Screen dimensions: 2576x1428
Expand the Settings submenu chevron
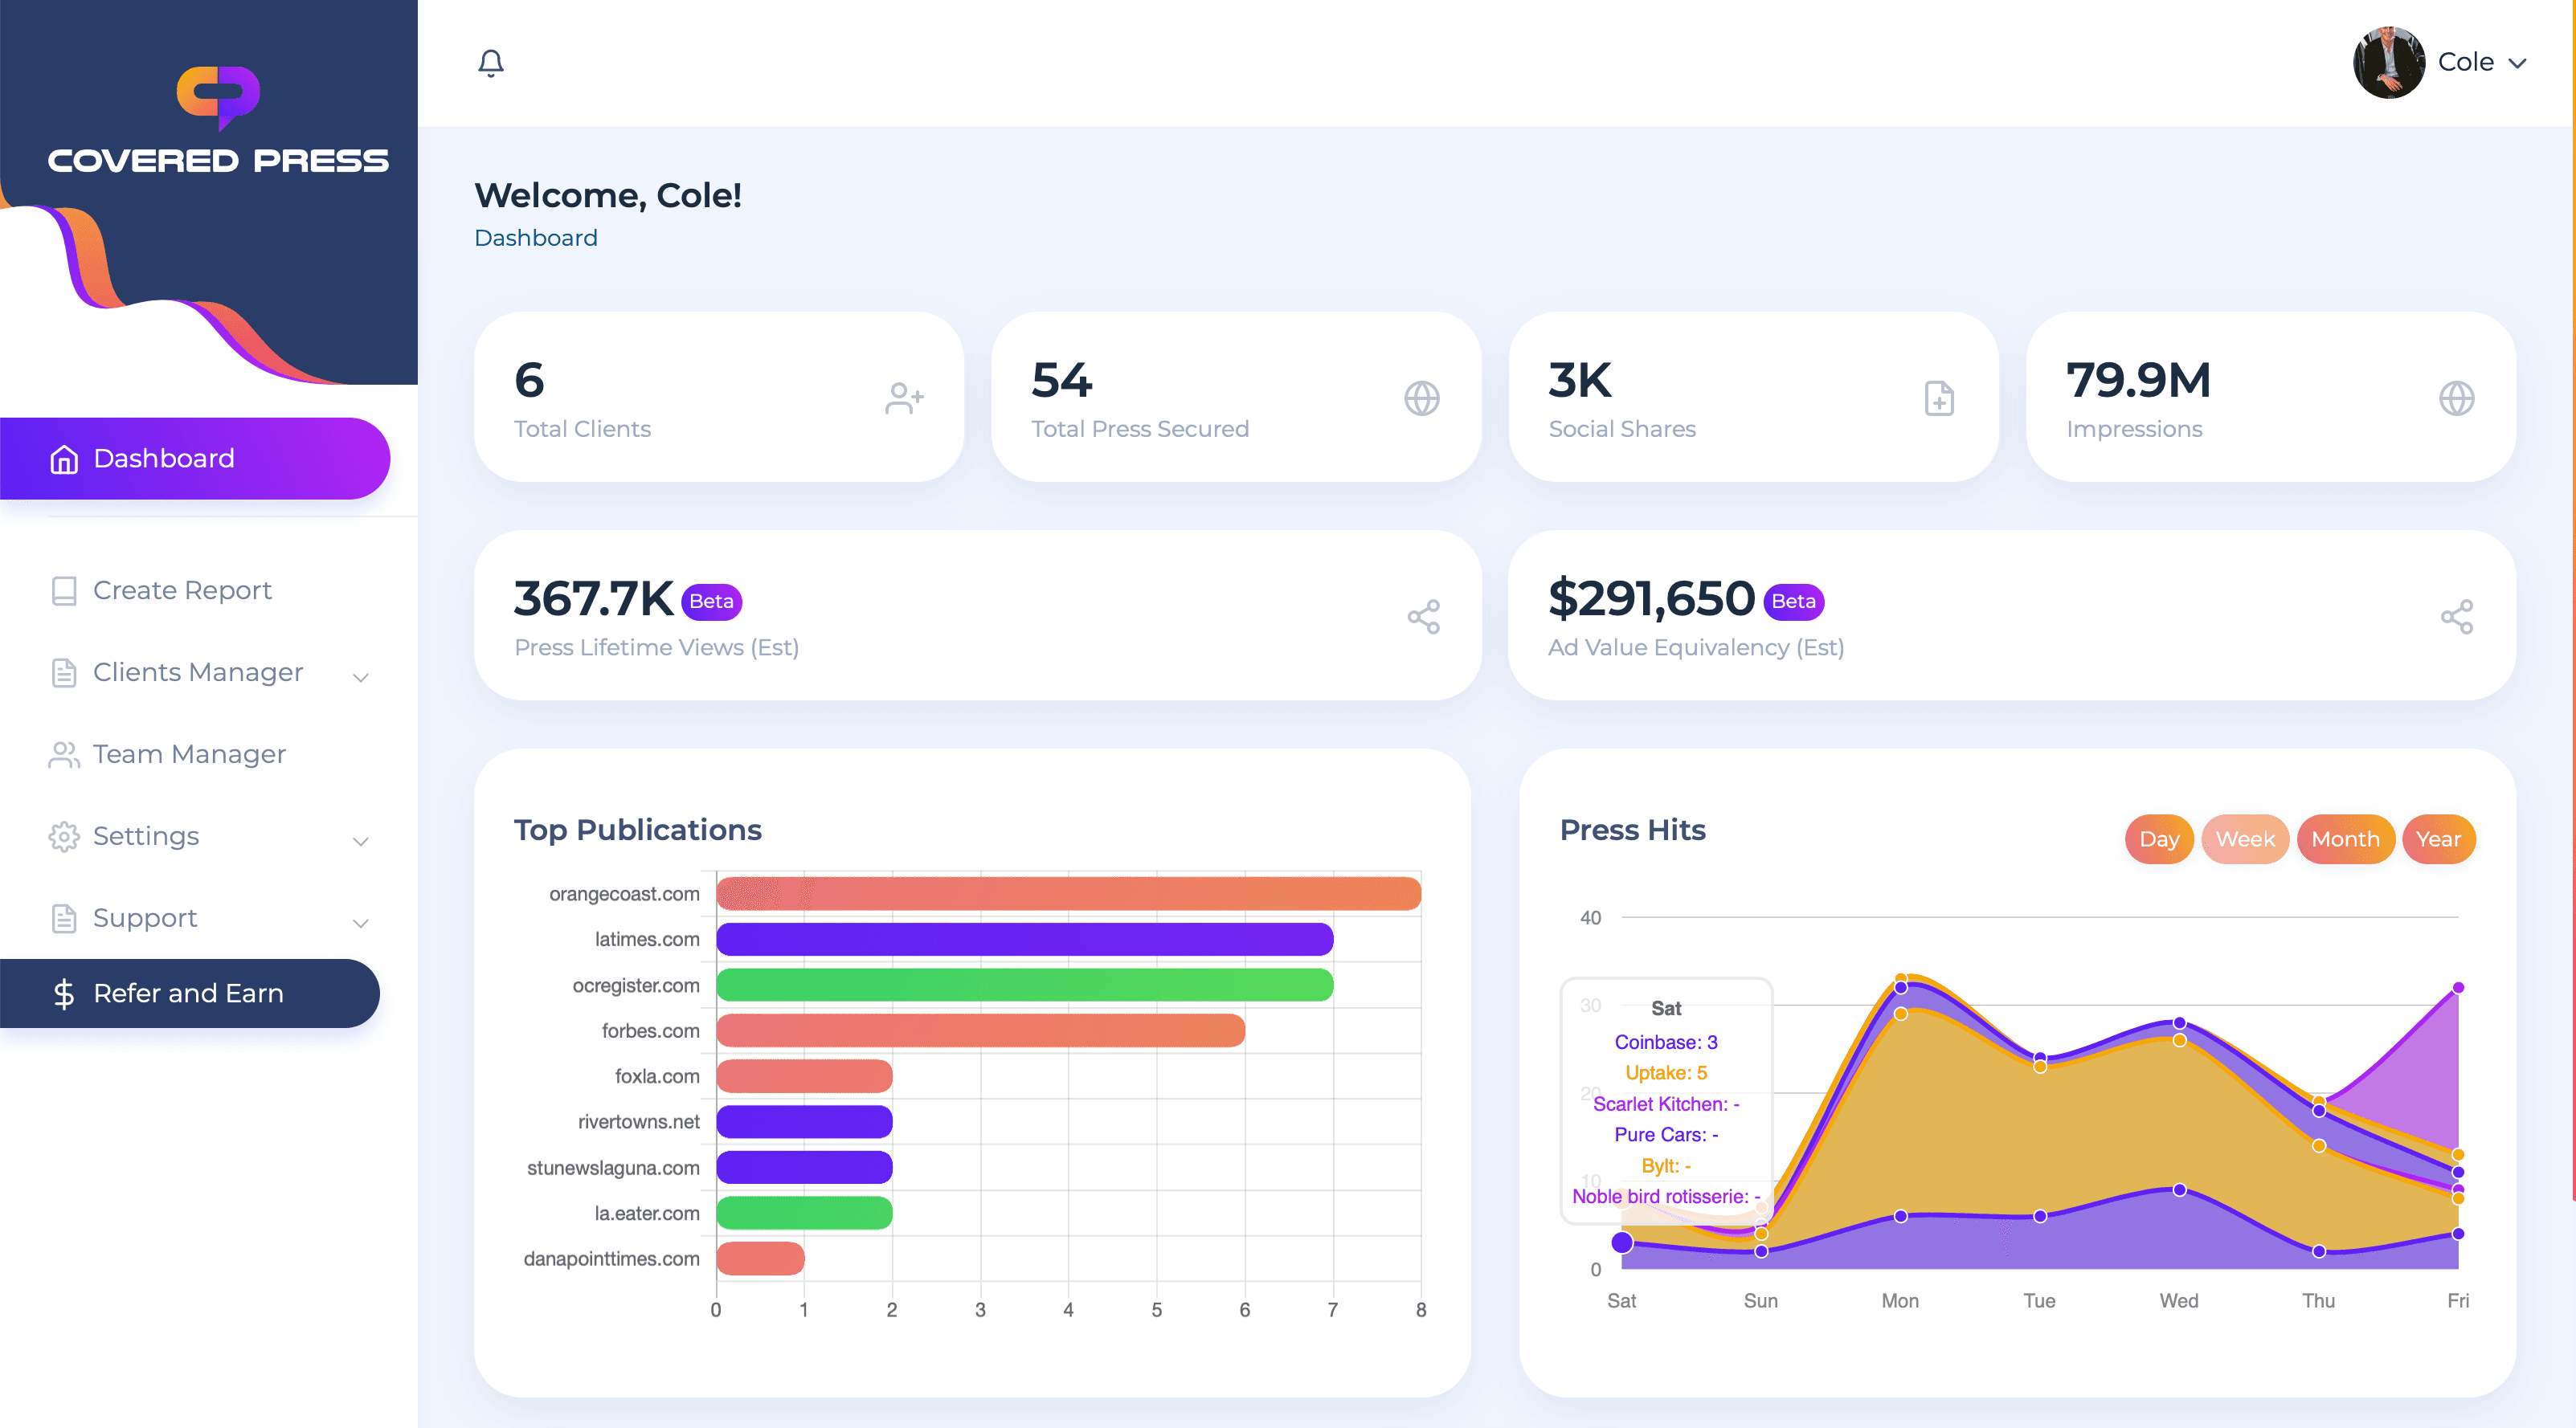pyautogui.click(x=361, y=840)
